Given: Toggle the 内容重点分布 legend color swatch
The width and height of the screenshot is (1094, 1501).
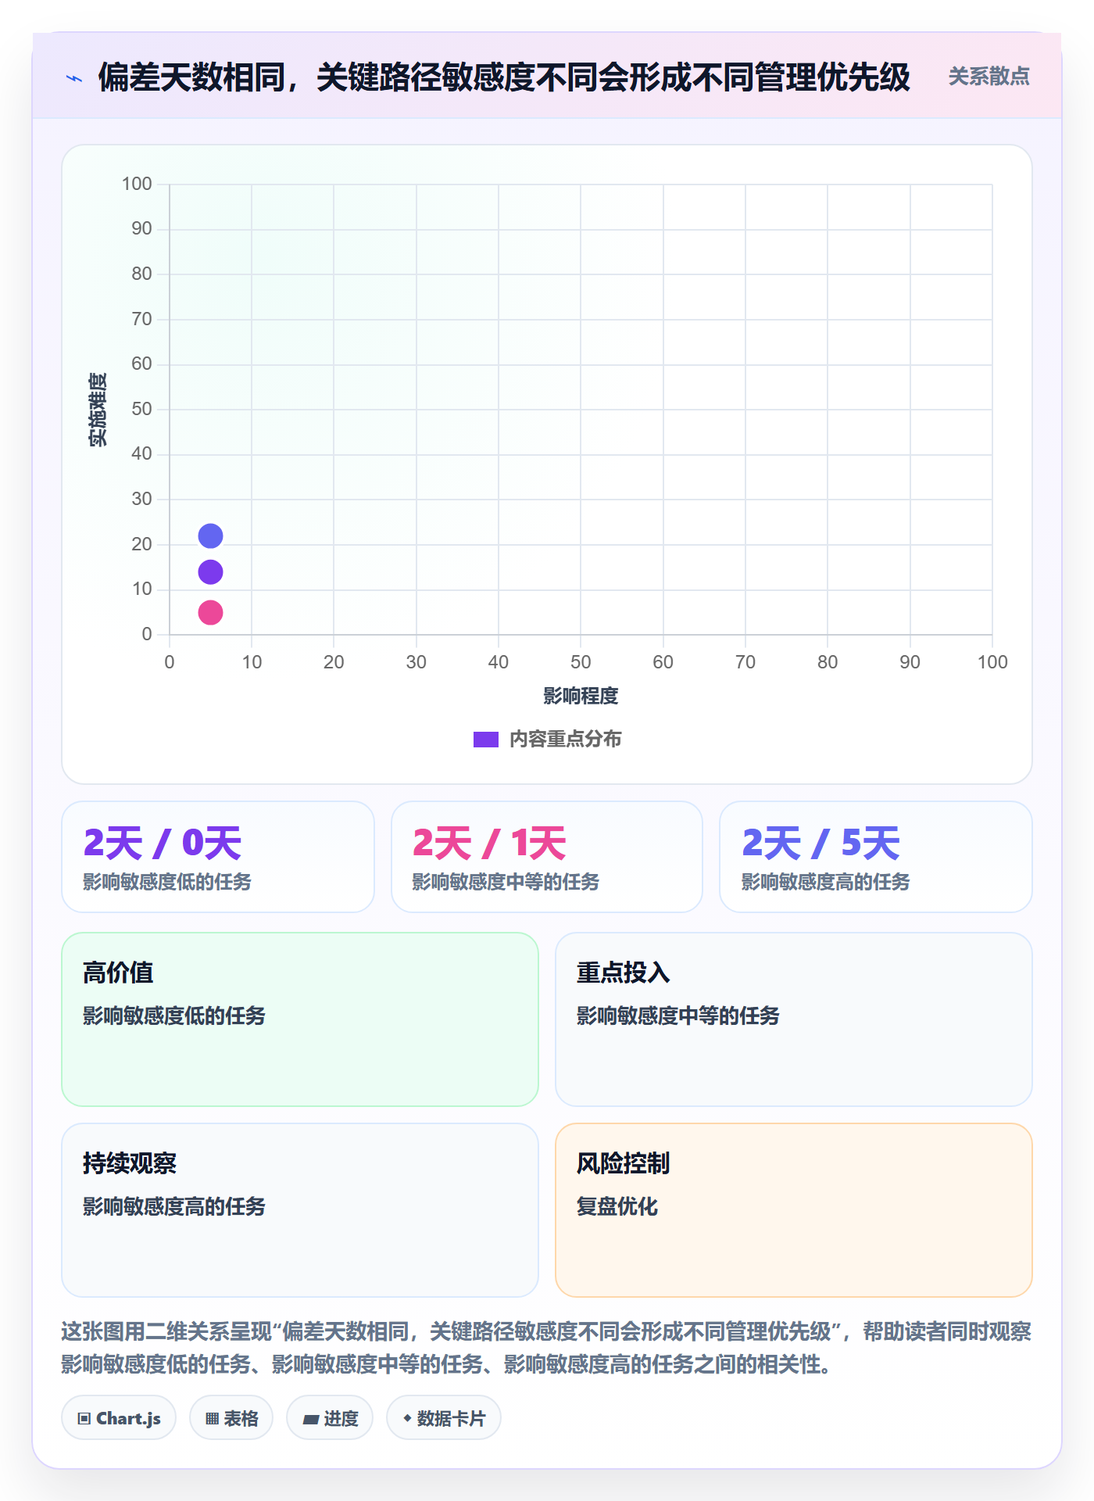Looking at the screenshot, I should 485,740.
